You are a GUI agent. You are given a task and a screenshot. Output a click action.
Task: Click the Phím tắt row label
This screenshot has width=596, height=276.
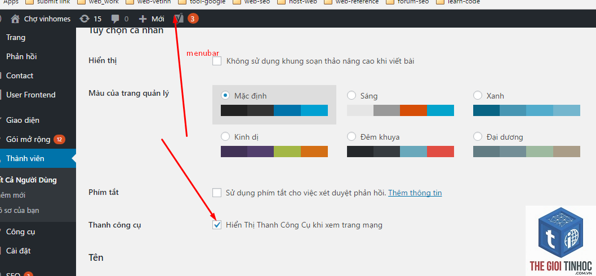[104, 193]
